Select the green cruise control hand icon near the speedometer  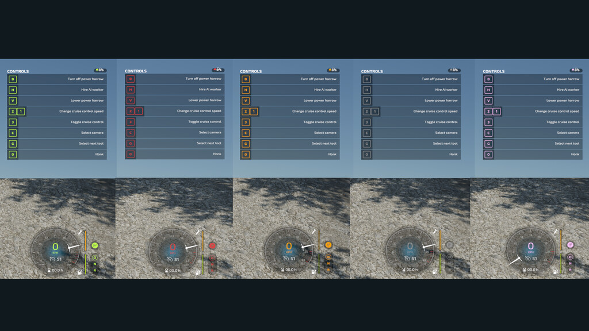coord(94,245)
